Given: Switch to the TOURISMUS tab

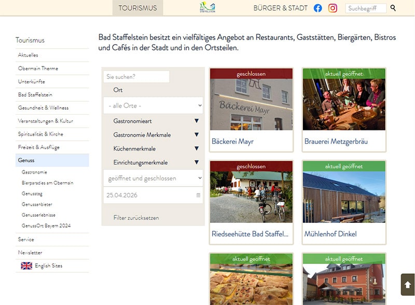Looking at the screenshot, I should tap(137, 8).
